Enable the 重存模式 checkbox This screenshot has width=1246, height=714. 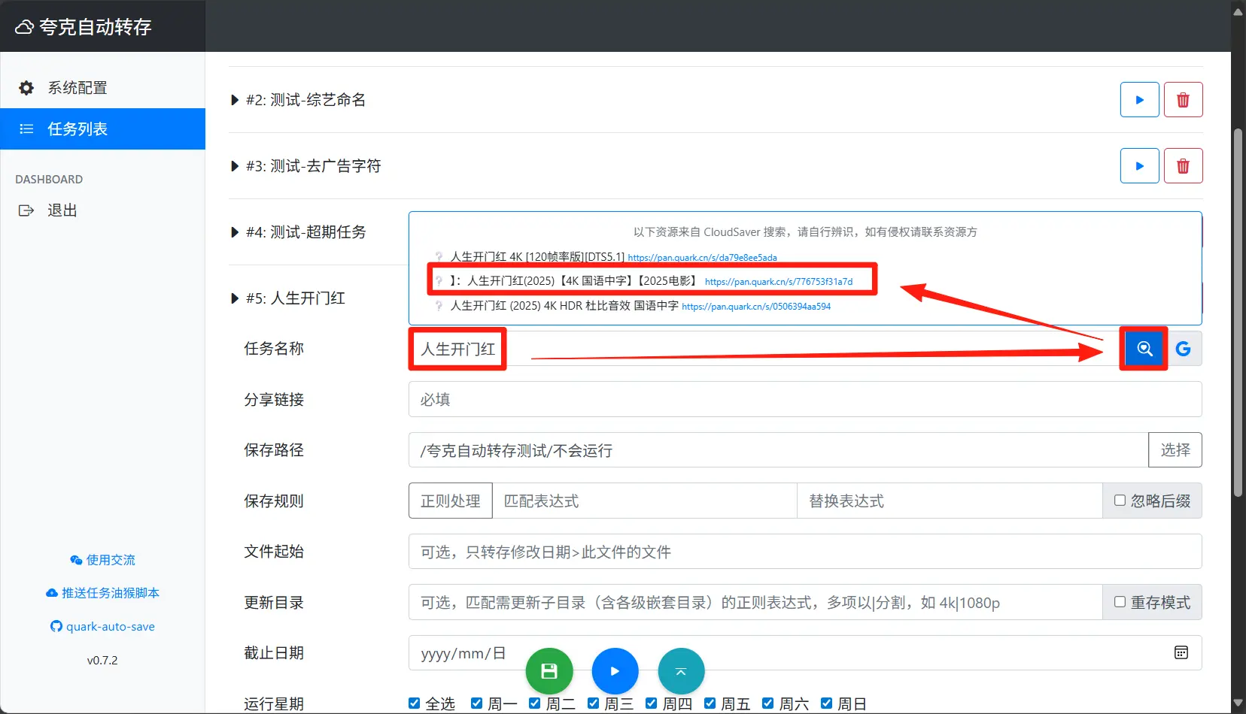1120,602
